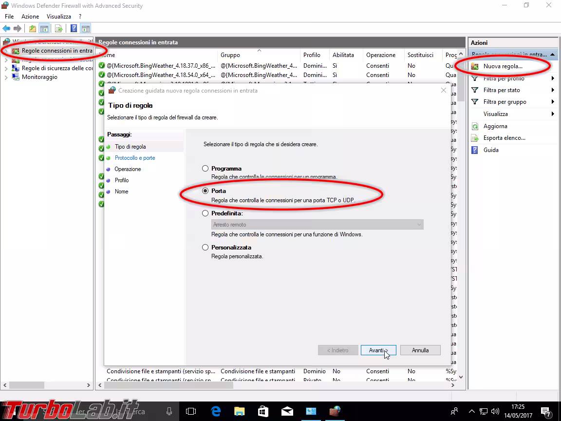
Task: Click the help question mark toolbar icon
Action: pos(74,28)
